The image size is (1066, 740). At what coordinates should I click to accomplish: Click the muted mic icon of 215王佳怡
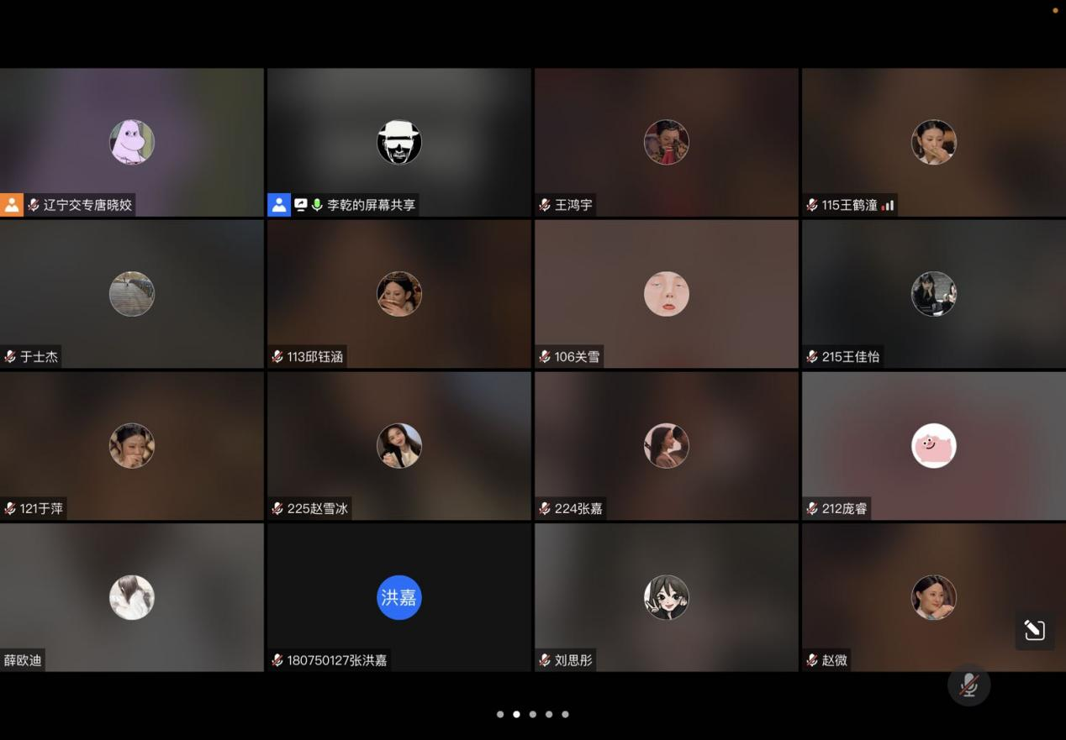[812, 356]
